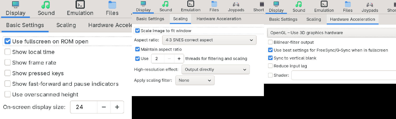Open the Aspect ratio dropdown
396x119 pixels.
pyautogui.click(x=209, y=40)
